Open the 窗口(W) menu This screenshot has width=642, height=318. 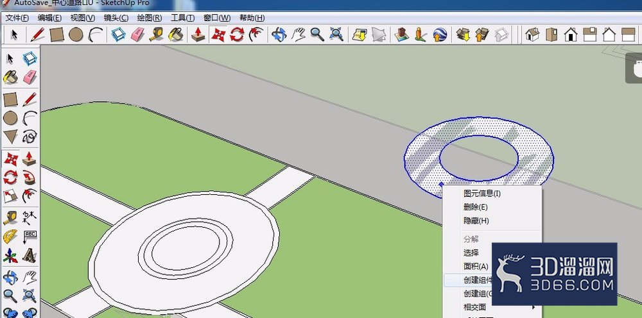coord(217,18)
